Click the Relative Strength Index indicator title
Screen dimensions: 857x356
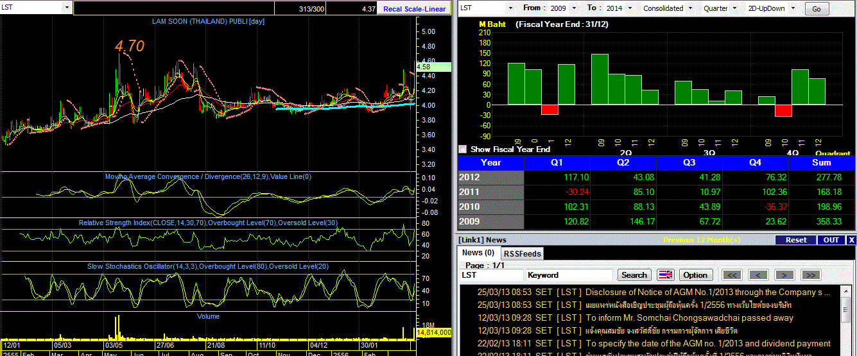pos(208,223)
